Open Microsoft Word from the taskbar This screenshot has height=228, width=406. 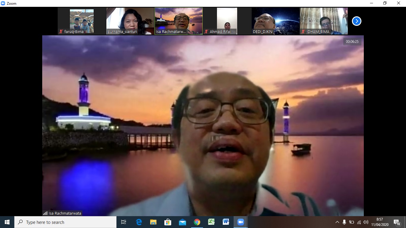[226, 222]
